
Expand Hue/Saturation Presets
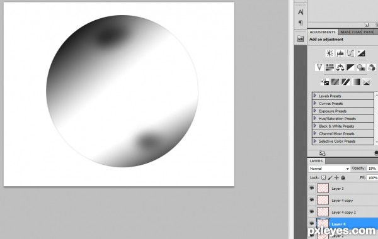pos(314,118)
